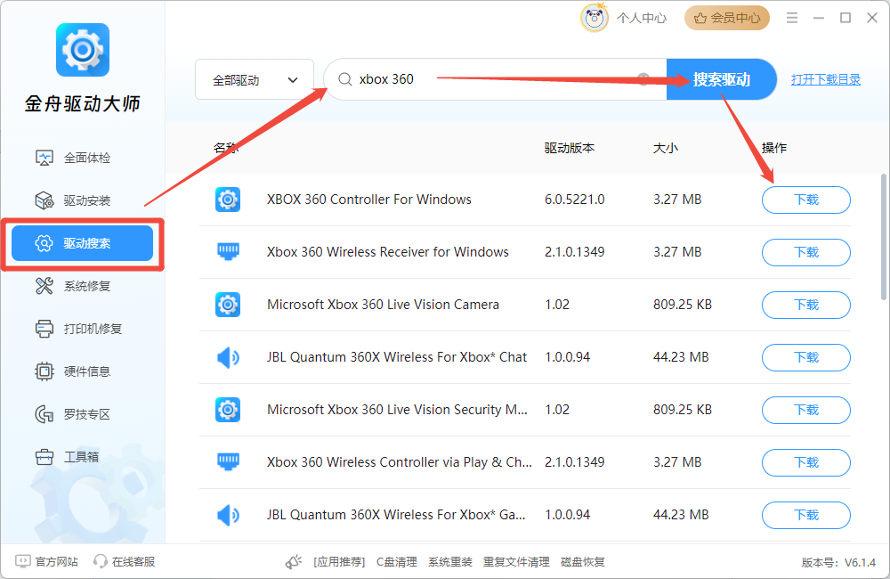Click the 硬件信息 chip icon
This screenshot has height=579, width=890.
44,371
